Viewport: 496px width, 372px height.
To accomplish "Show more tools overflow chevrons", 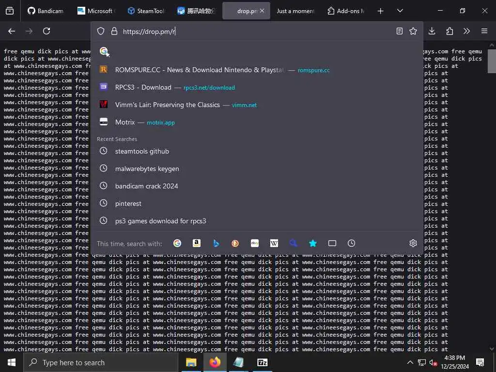I will [466, 31].
